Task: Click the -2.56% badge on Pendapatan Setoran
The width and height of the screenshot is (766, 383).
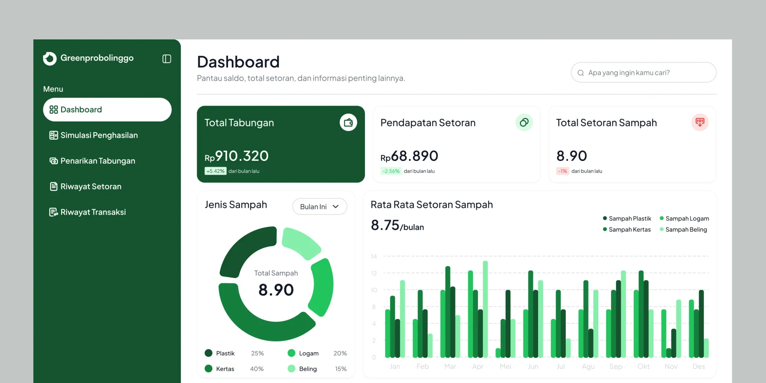Action: (x=391, y=171)
